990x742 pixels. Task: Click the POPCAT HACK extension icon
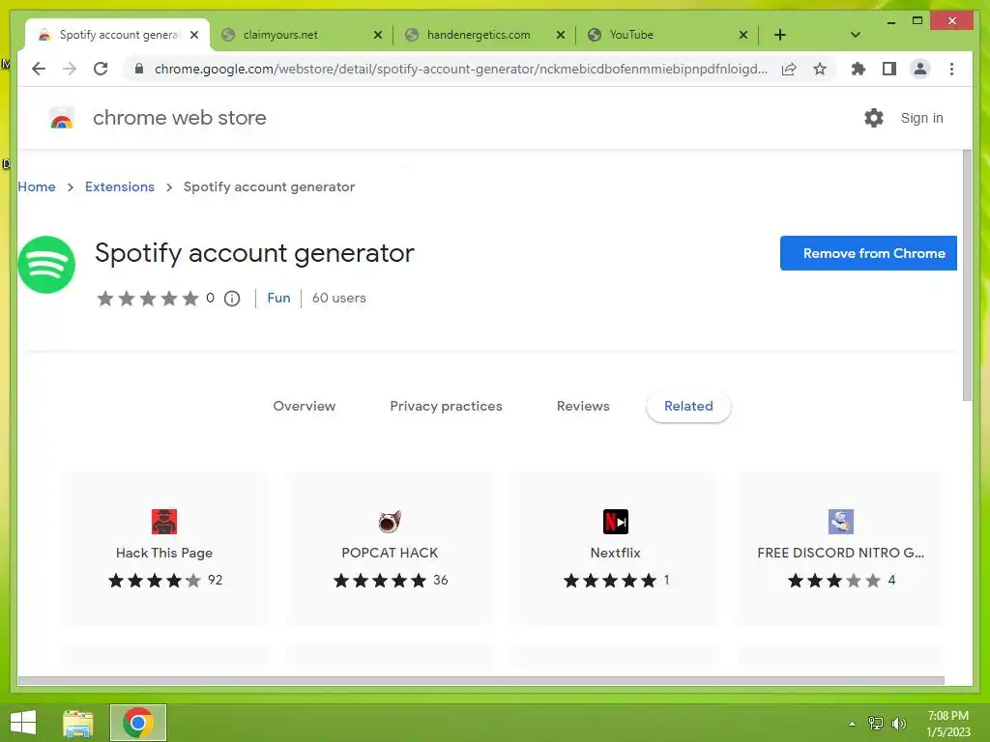coord(390,522)
